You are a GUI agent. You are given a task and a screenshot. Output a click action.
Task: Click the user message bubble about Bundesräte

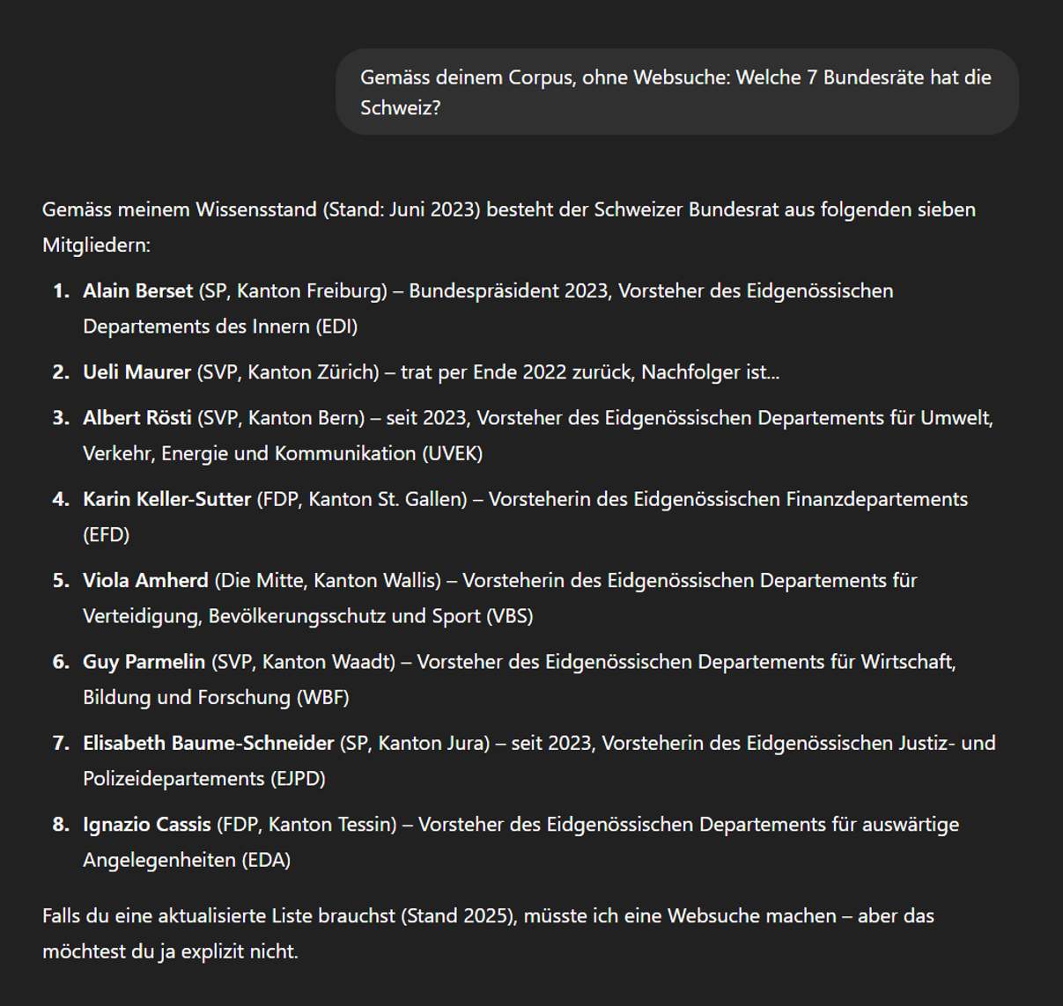675,92
